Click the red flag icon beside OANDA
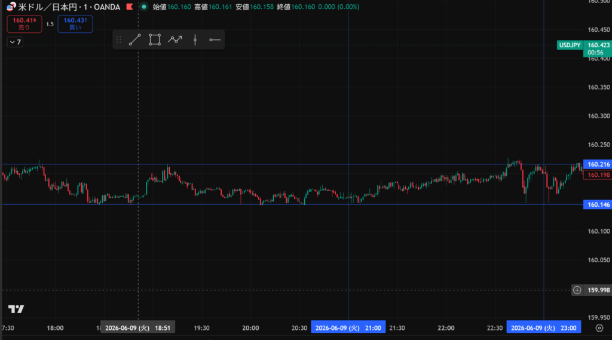The height and width of the screenshot is (340, 612). [x=130, y=7]
